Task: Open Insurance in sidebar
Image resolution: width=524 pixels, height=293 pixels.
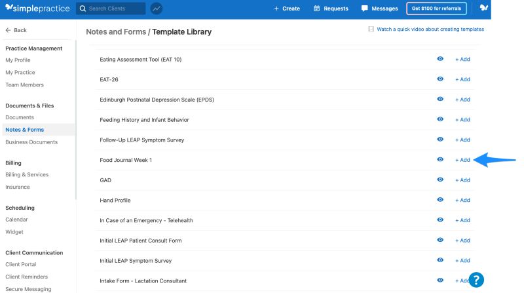Action: pyautogui.click(x=18, y=187)
